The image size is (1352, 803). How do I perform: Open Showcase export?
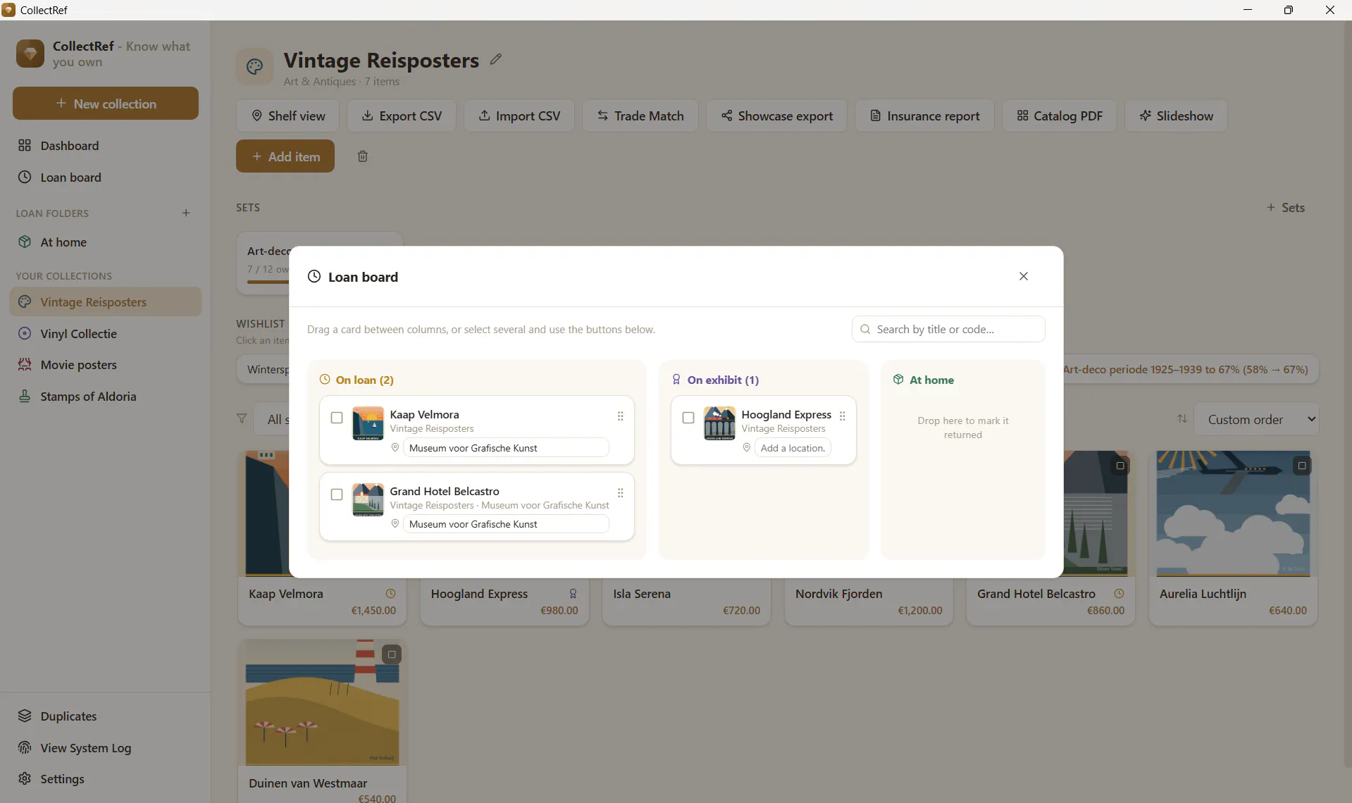pyautogui.click(x=776, y=116)
